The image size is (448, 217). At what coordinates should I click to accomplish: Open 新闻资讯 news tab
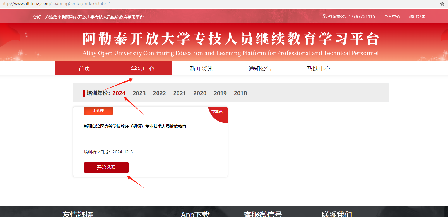tap(201, 69)
